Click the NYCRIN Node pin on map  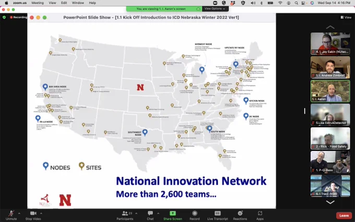point(246,100)
